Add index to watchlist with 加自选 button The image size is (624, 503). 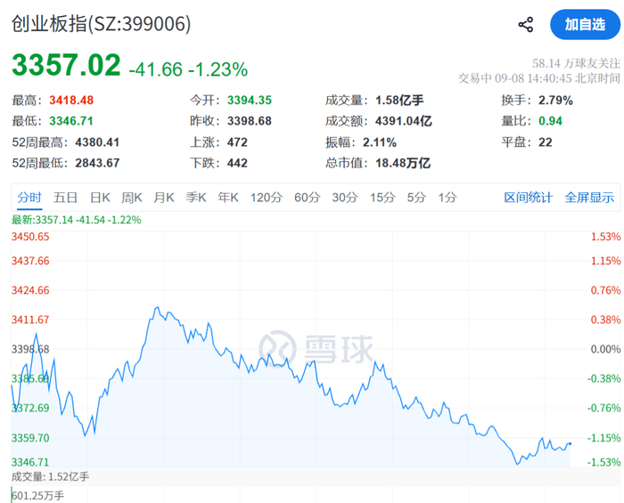585,25
